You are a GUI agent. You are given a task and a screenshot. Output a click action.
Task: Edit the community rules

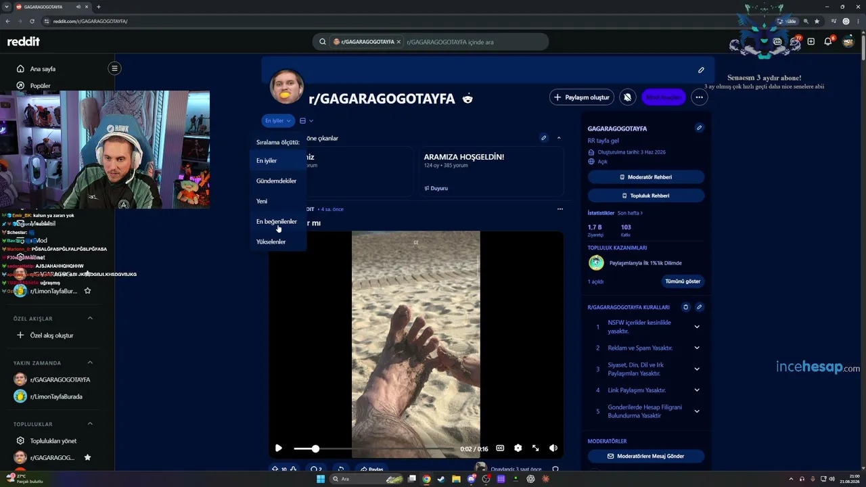click(x=699, y=307)
